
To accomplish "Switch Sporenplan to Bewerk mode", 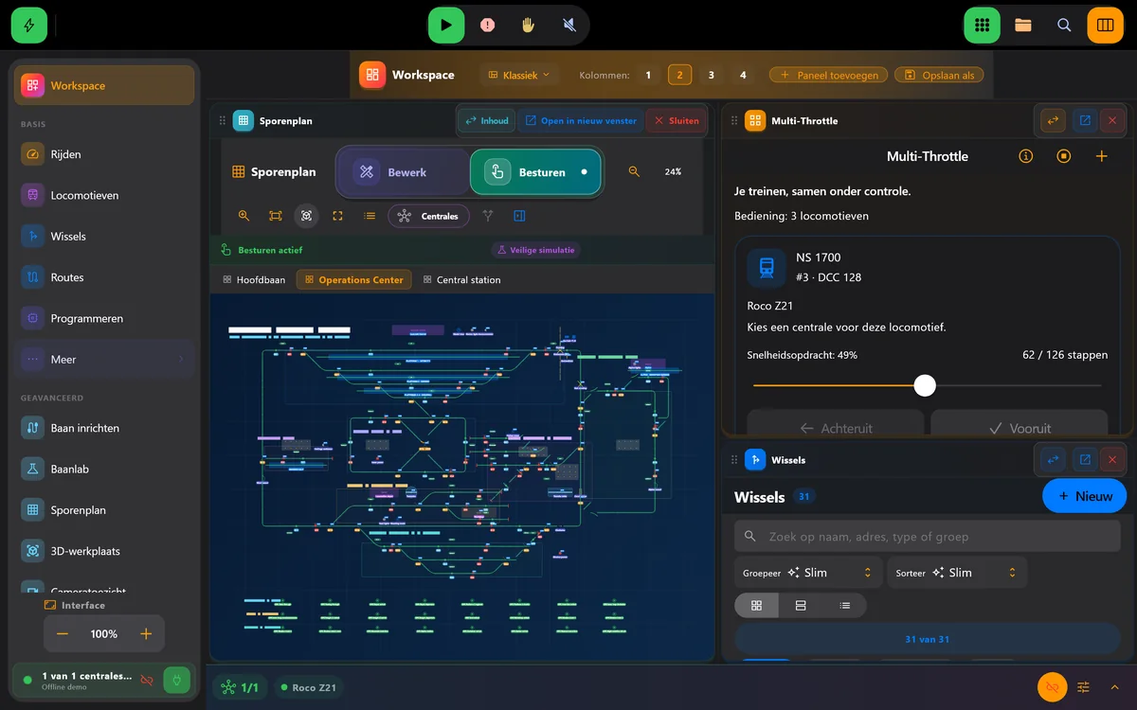I will (404, 172).
